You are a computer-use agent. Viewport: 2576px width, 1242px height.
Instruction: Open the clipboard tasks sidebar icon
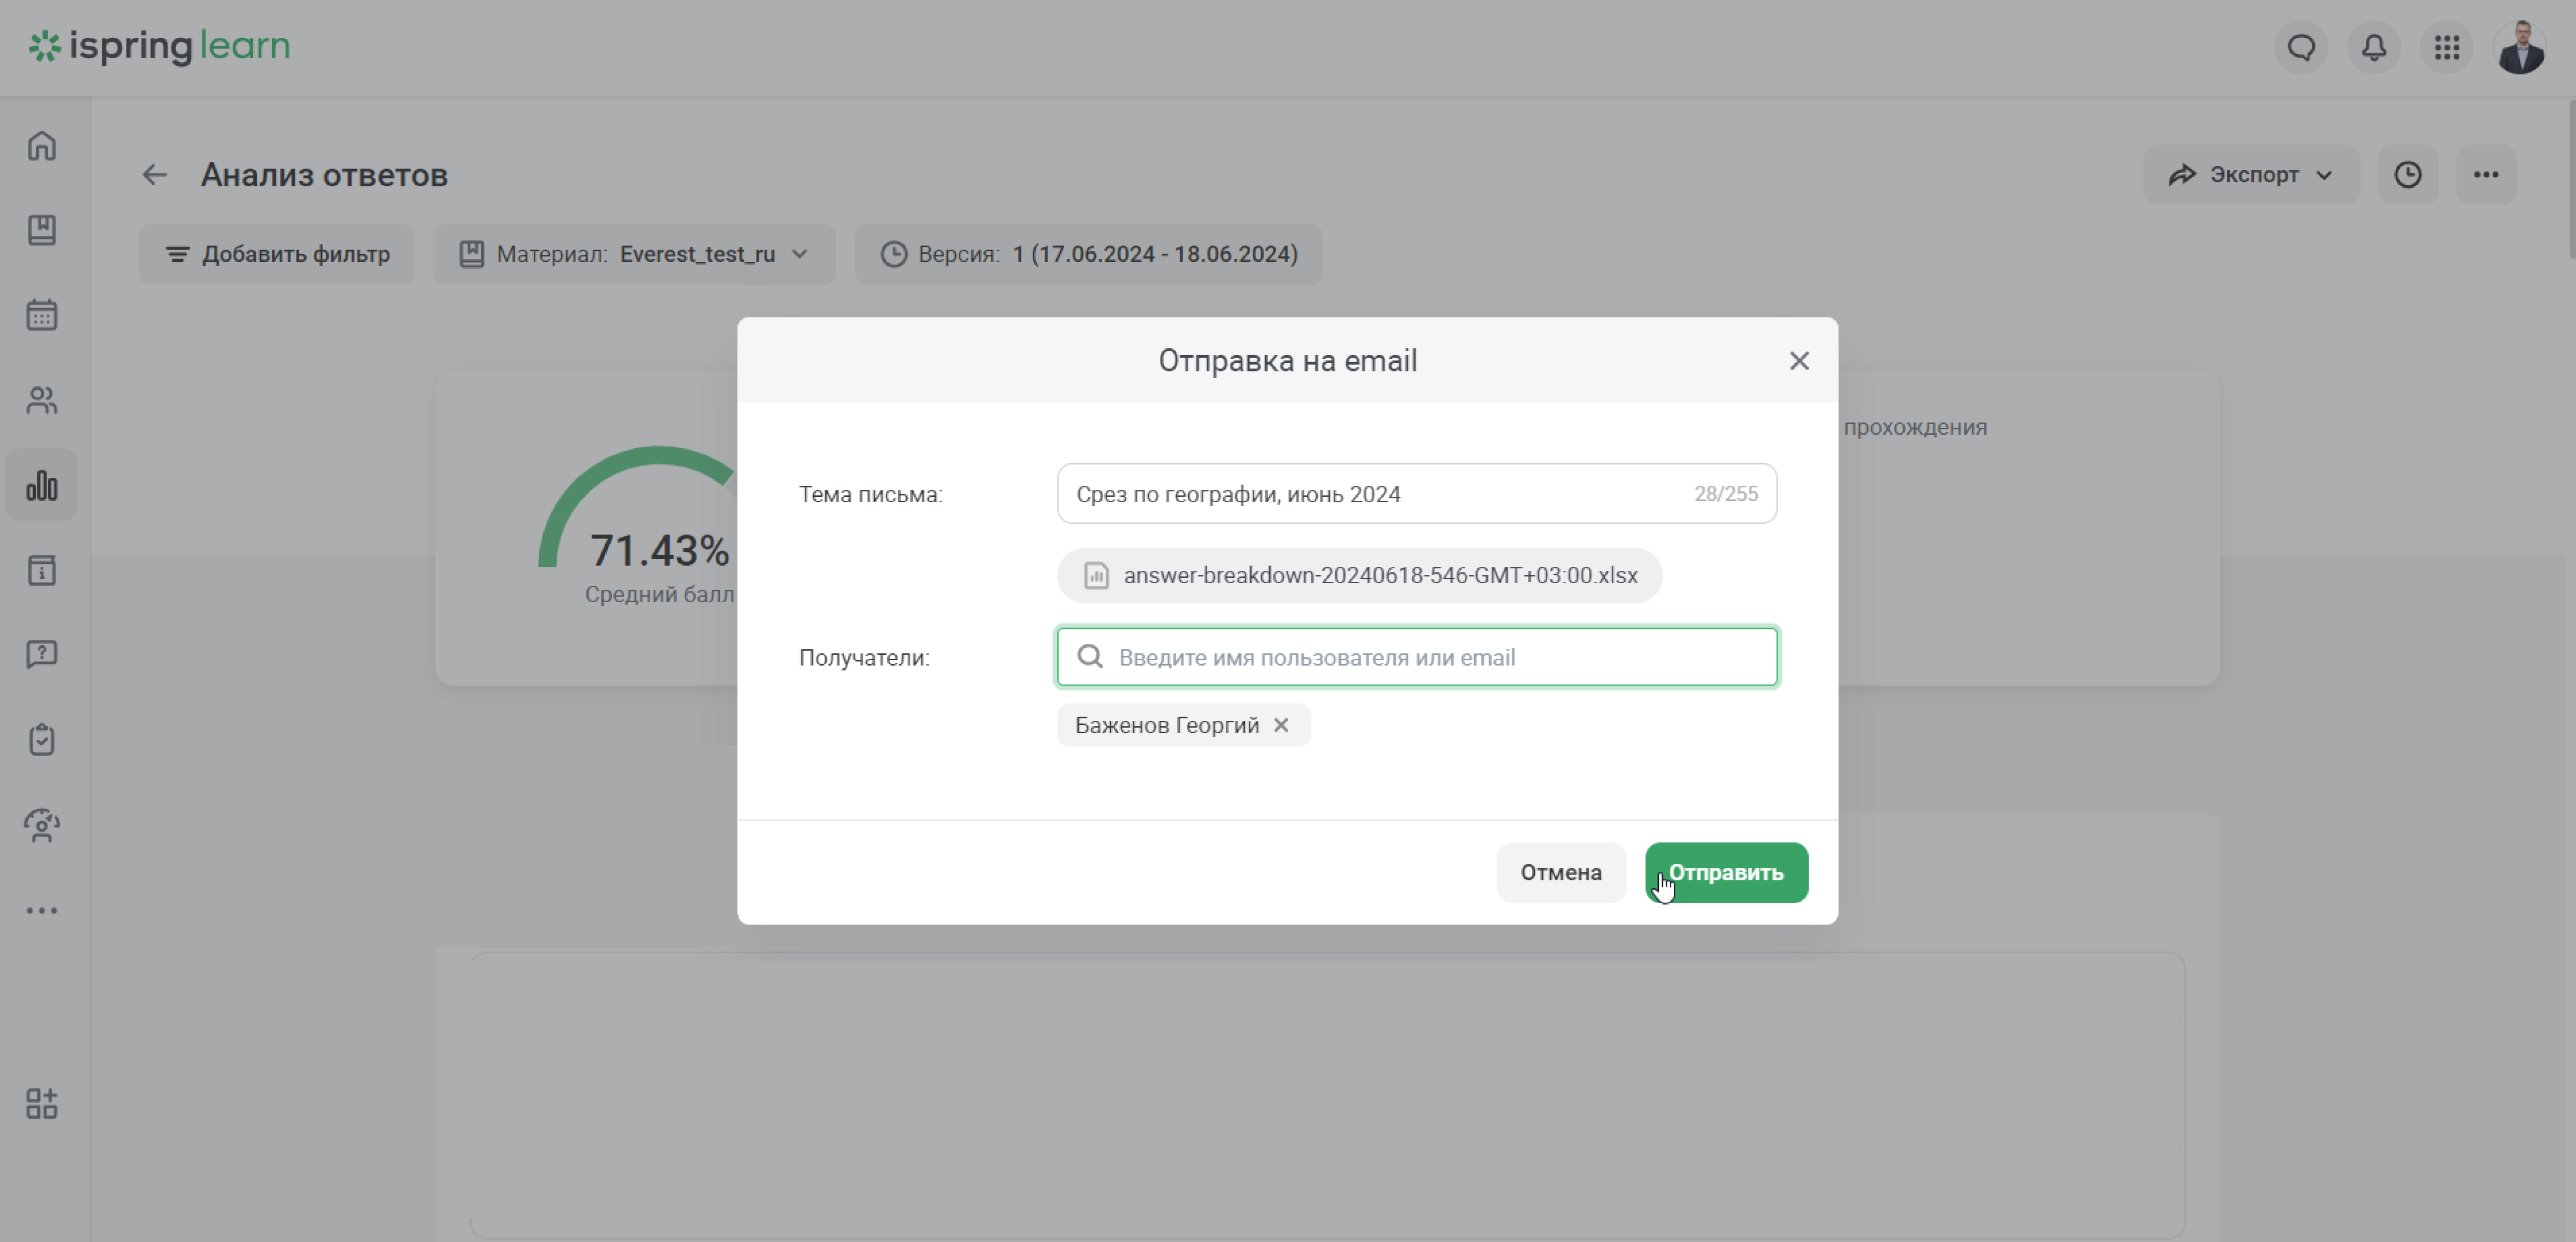click(42, 740)
